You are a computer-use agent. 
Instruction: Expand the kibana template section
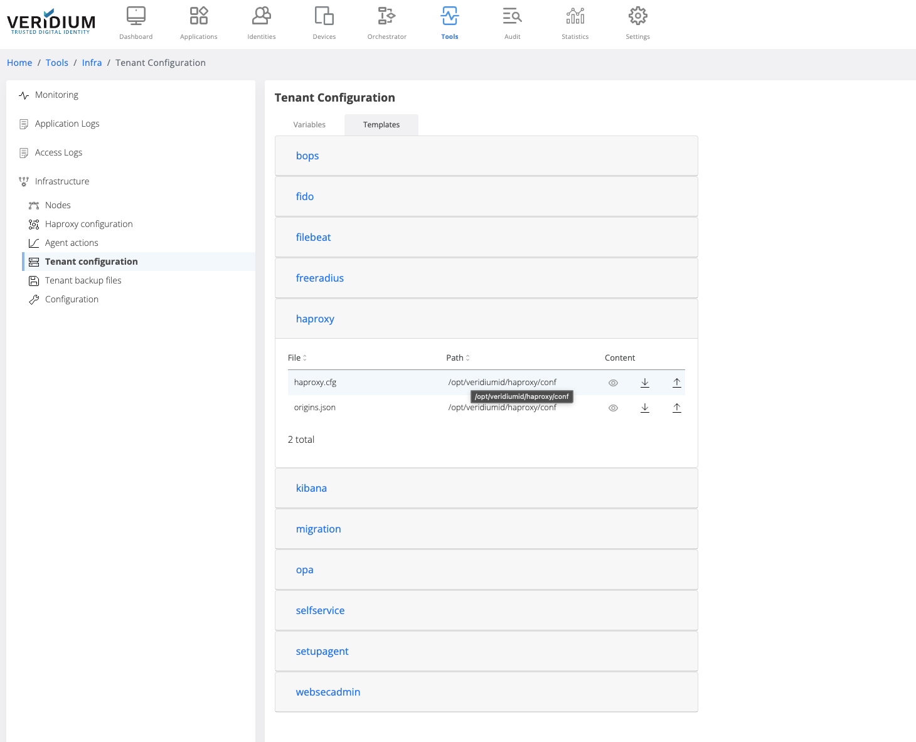[311, 489]
